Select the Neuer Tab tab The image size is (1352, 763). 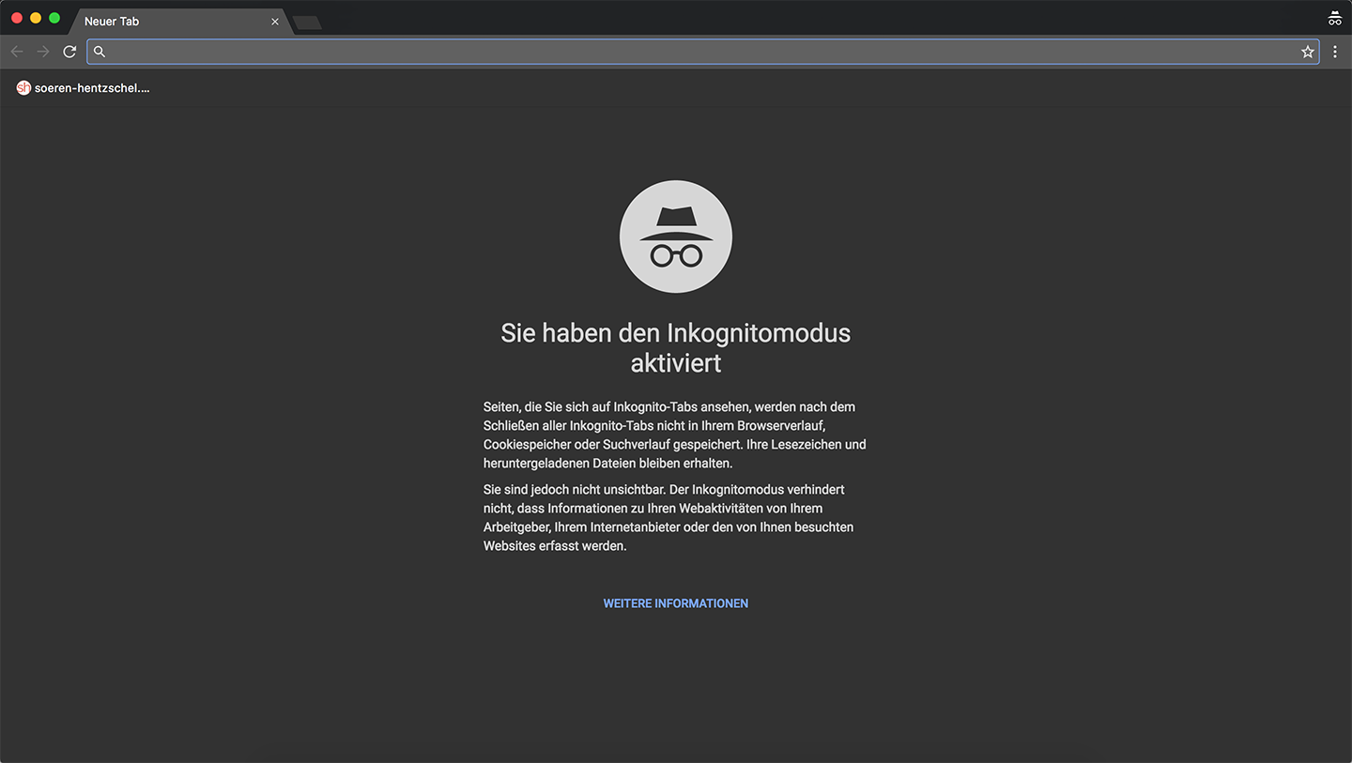pos(178,21)
